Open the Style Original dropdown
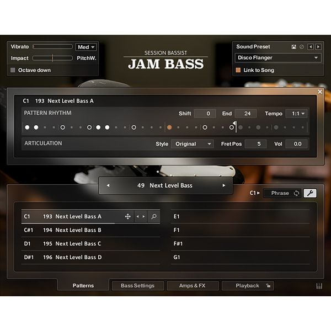This screenshot has width=331, height=331. pos(193,144)
